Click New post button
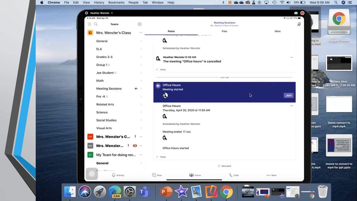This screenshot has height=201, width=357. [x=225, y=166]
